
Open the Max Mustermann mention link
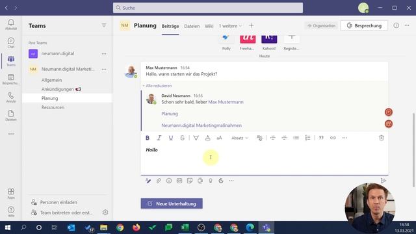(x=226, y=102)
